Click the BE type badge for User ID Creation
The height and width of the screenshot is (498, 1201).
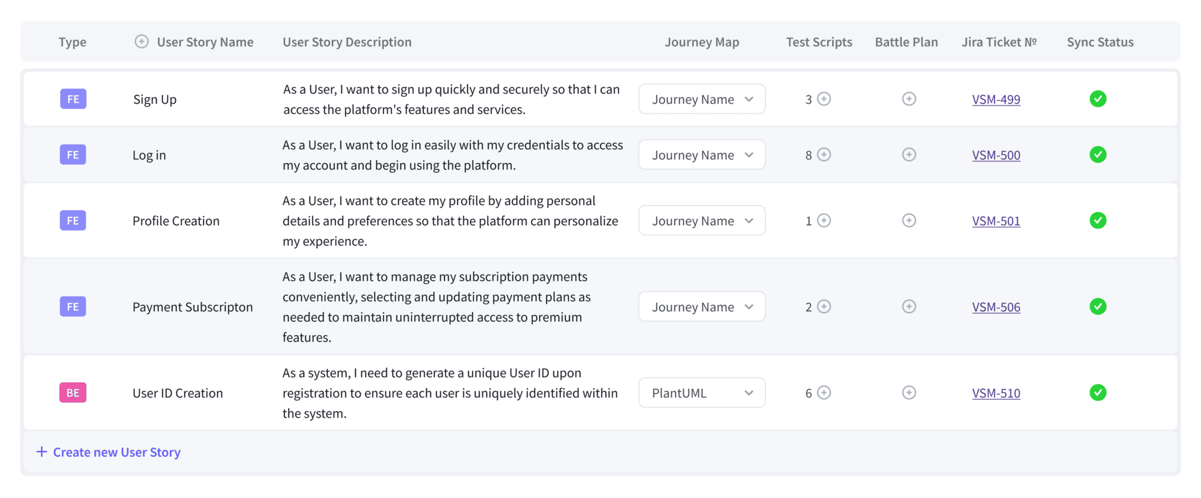73,393
